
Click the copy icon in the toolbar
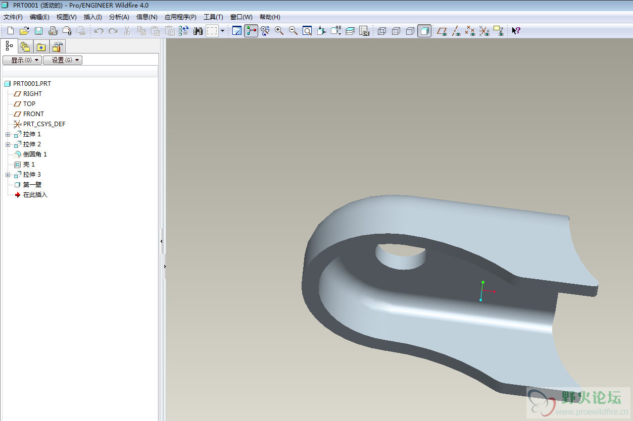tap(141, 31)
